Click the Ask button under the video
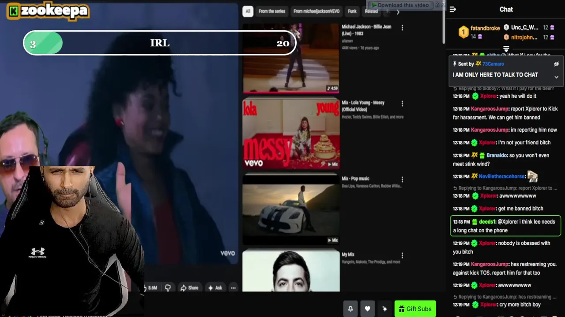This screenshot has width=565, height=317. point(215,288)
